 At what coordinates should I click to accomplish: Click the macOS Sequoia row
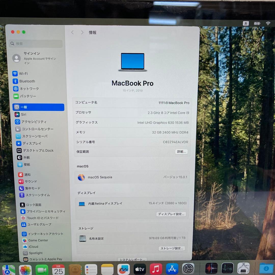[132, 177]
